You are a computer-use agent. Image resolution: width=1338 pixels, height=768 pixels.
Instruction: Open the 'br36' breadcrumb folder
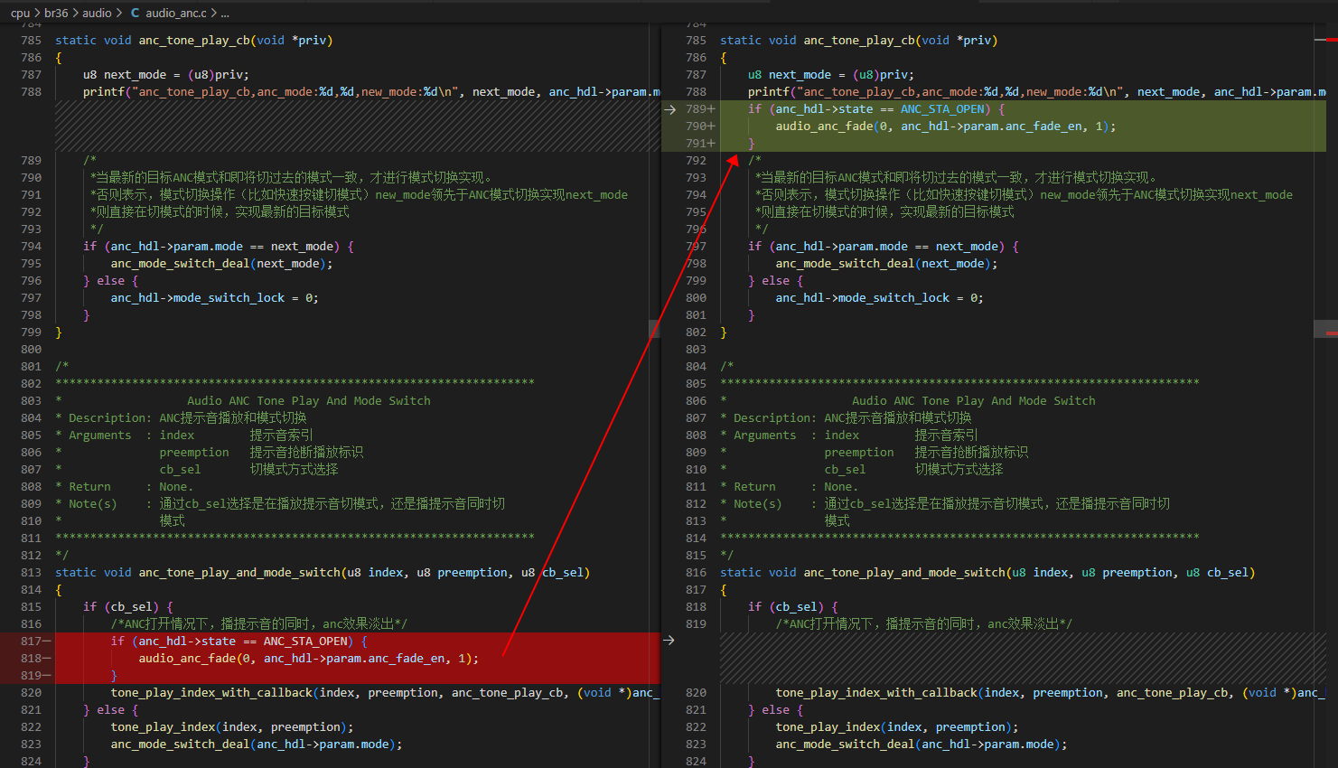(x=56, y=13)
